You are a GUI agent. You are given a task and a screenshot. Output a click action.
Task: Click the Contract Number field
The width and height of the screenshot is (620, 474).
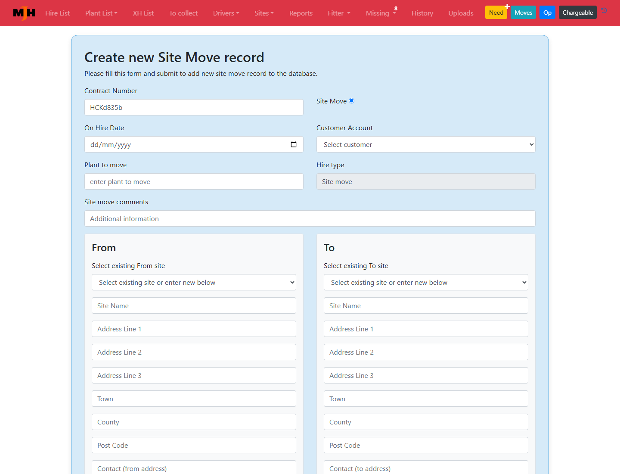click(194, 107)
